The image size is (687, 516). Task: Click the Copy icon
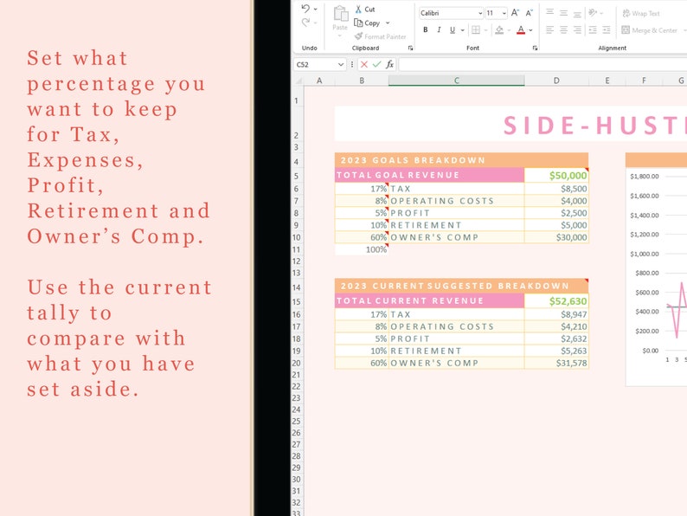click(358, 23)
